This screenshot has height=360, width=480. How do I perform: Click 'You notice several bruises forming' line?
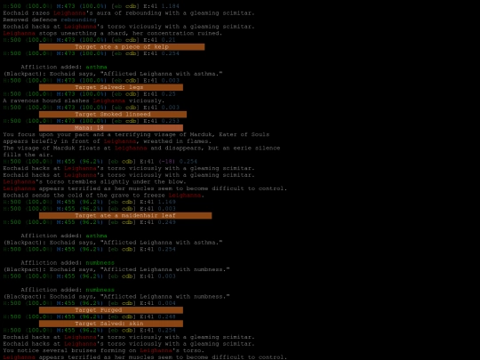(x=103, y=350)
